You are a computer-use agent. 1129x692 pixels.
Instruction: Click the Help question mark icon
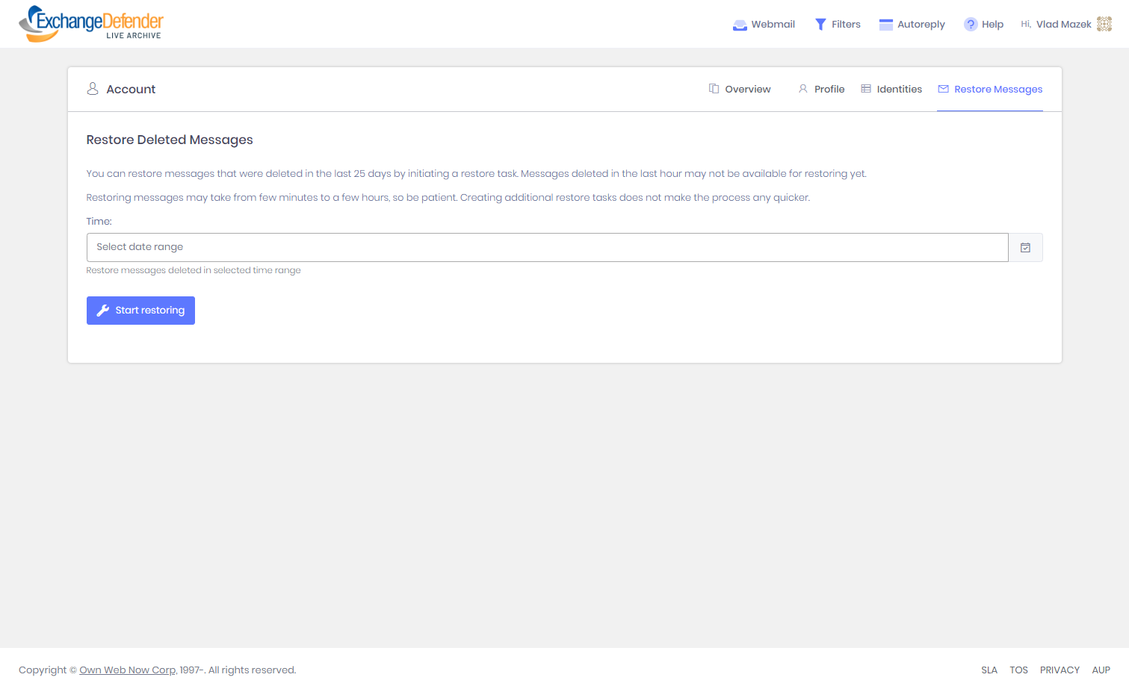pos(970,25)
